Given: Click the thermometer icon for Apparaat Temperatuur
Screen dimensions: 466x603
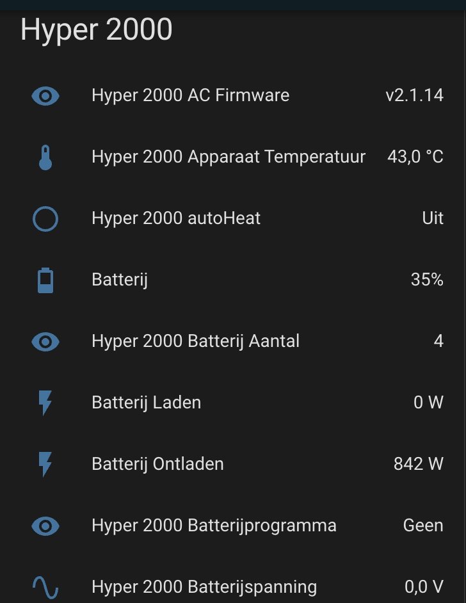Looking at the screenshot, I should (45, 157).
